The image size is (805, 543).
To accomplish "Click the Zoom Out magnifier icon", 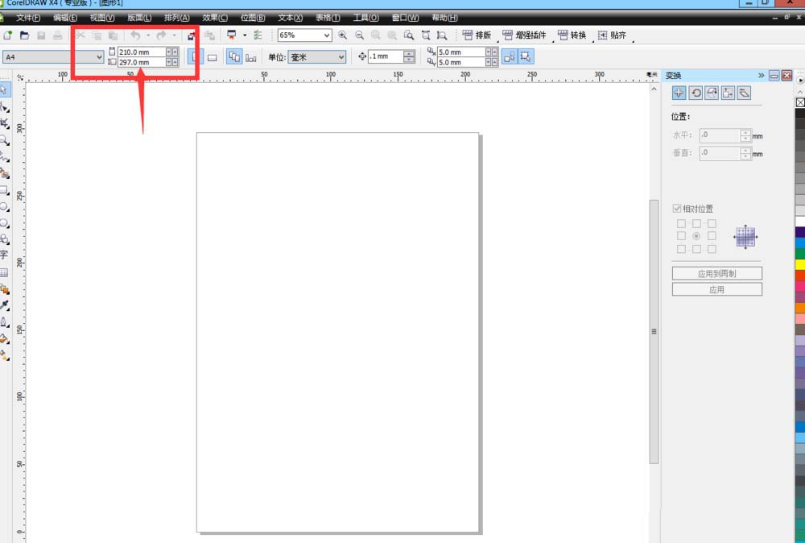I will [x=359, y=35].
